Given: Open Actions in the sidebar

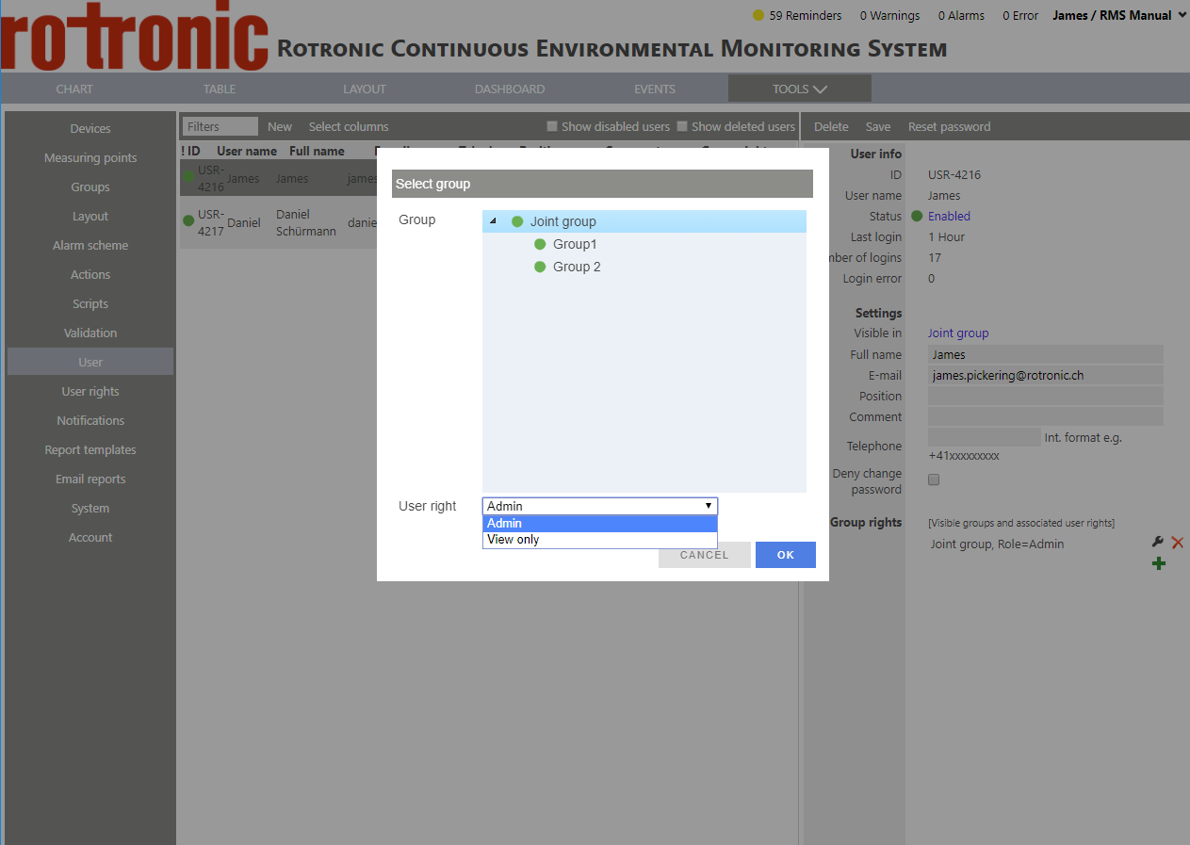Looking at the screenshot, I should point(90,274).
